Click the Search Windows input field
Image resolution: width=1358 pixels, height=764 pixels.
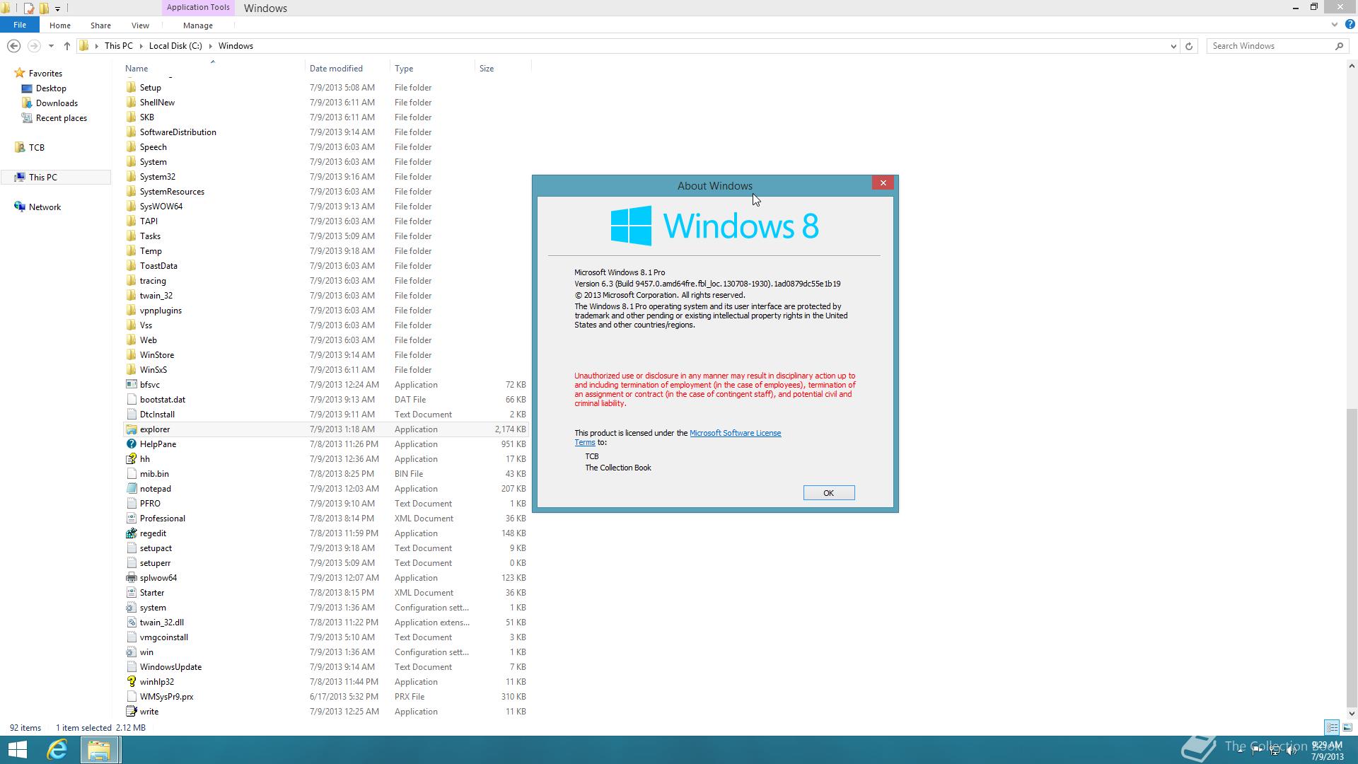click(x=1270, y=46)
